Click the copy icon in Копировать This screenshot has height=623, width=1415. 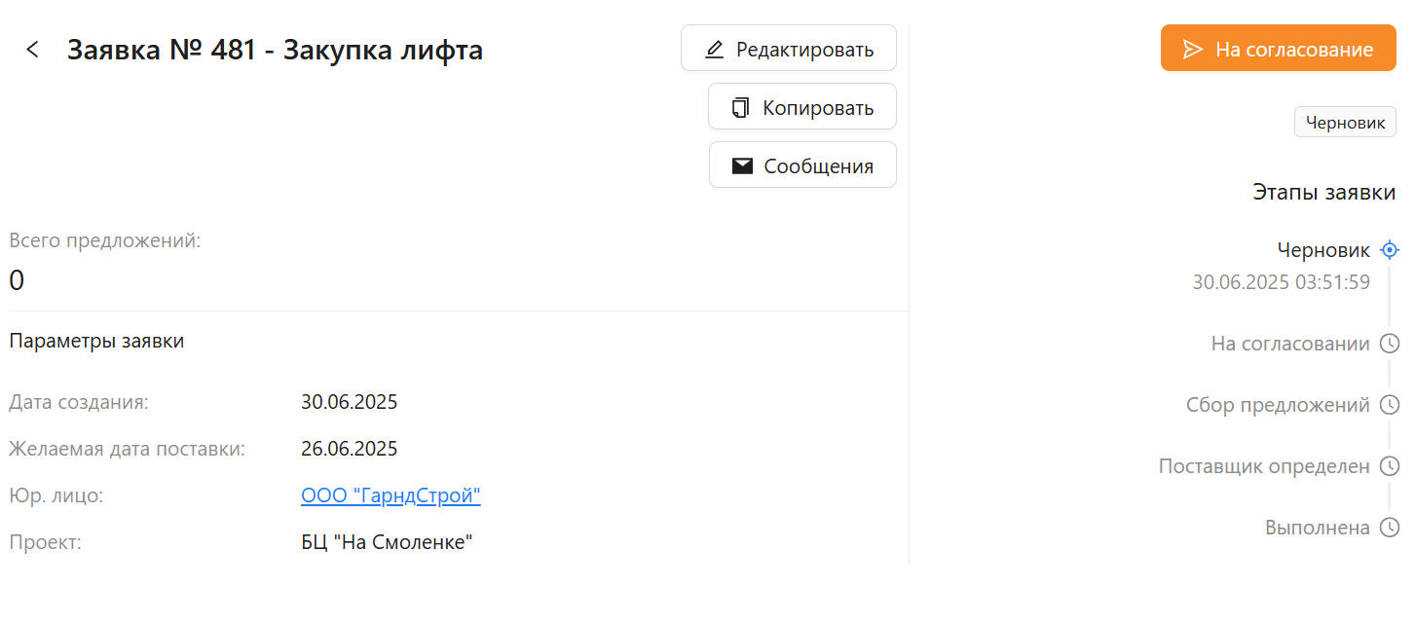[741, 107]
